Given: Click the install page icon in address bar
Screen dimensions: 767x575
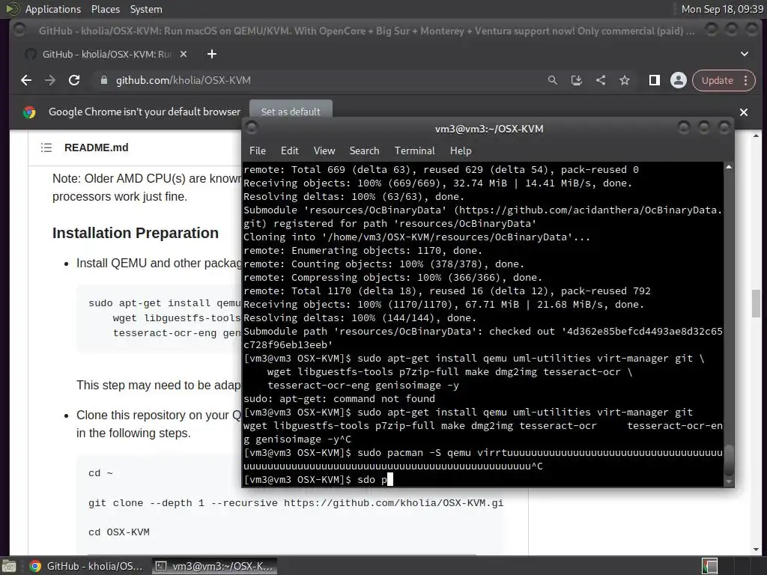Looking at the screenshot, I should click(x=576, y=80).
